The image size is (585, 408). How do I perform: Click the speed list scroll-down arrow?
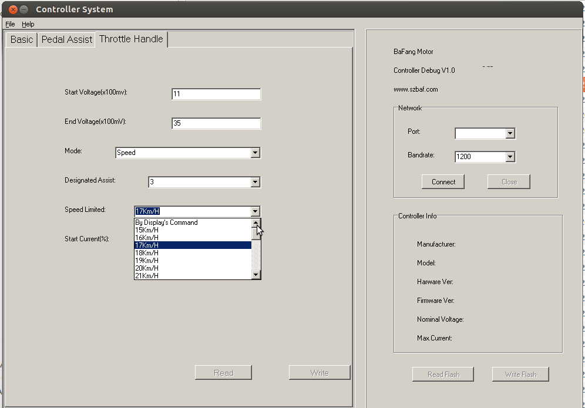(256, 275)
